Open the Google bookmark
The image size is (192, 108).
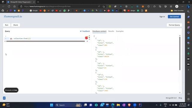point(34,11)
